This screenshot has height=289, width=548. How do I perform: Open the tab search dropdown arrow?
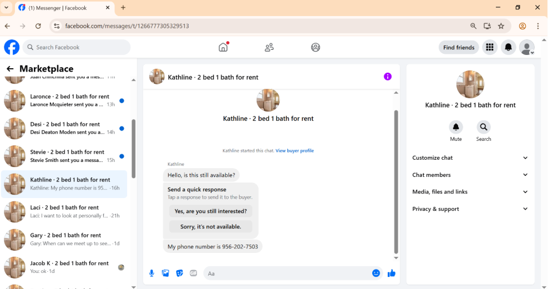(6, 7)
